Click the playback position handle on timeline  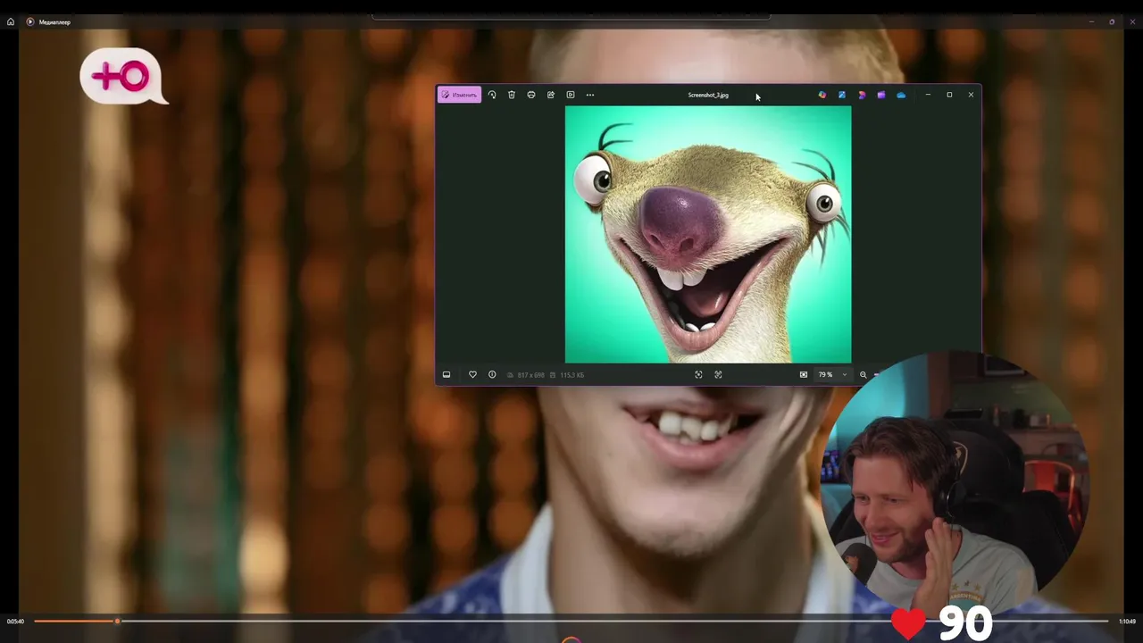click(117, 621)
